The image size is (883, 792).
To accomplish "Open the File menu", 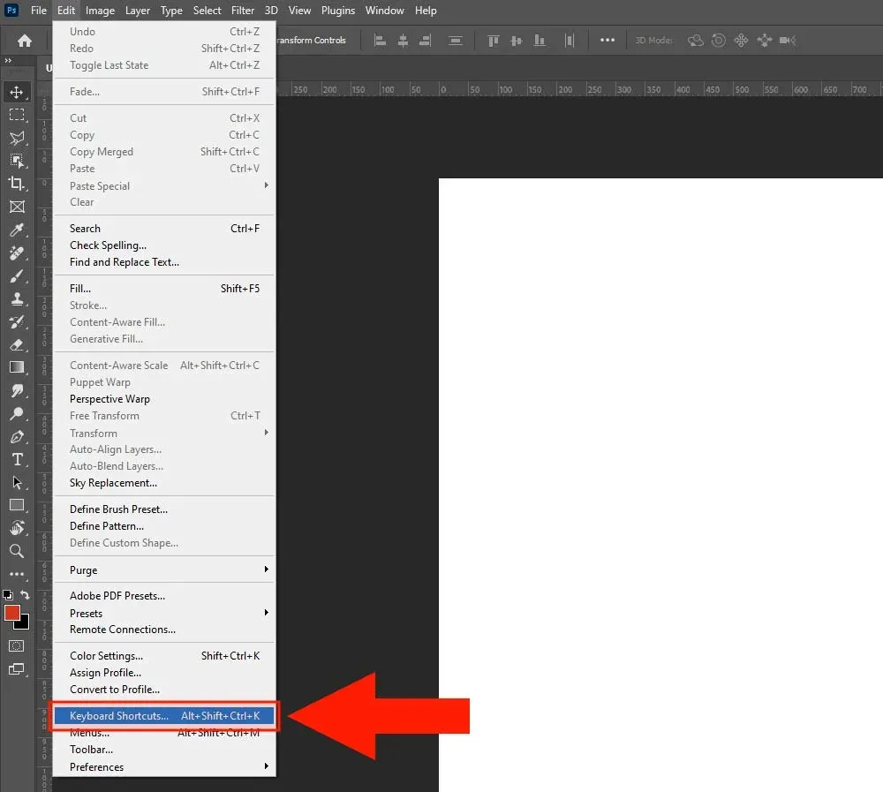I will pyautogui.click(x=38, y=10).
